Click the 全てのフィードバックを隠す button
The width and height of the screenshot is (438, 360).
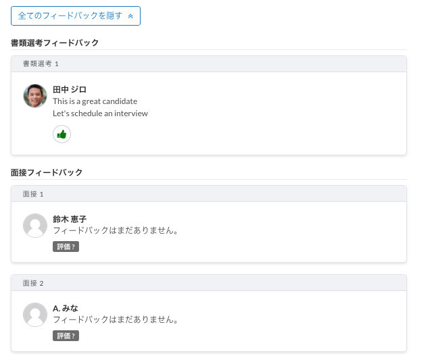tap(75, 16)
